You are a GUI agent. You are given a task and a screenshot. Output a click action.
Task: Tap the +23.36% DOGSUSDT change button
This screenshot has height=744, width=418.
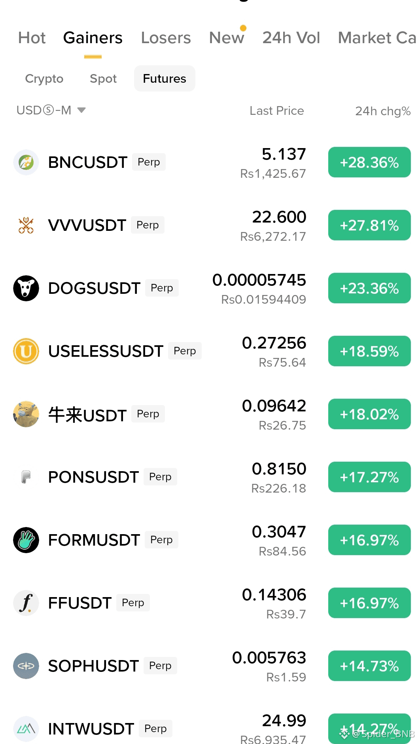click(369, 288)
